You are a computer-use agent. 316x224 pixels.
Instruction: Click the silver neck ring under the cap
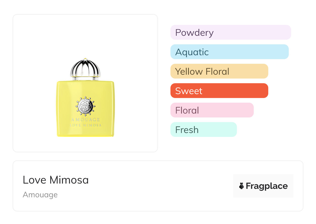click(x=85, y=78)
